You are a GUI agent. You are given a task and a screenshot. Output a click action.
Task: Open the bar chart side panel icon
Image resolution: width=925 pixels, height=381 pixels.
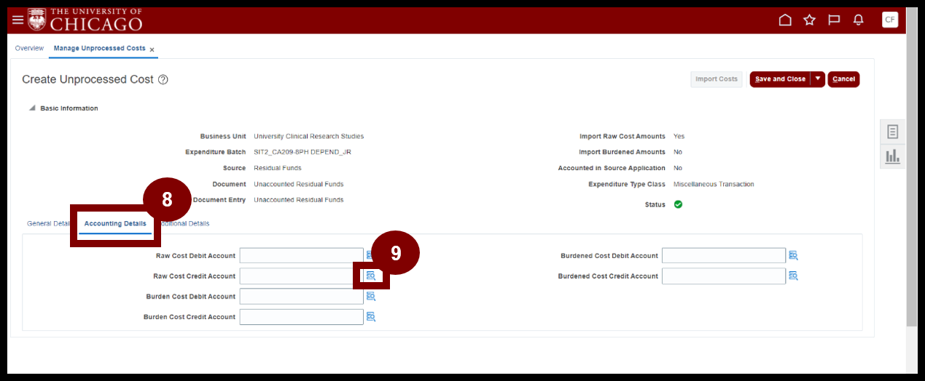pos(892,156)
